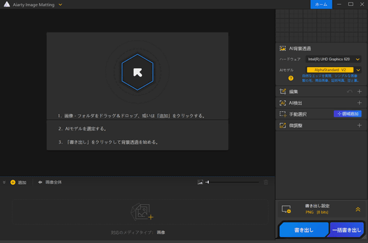Expand the 書き出し設定 double chevron
368x243 pixels.
(358, 209)
